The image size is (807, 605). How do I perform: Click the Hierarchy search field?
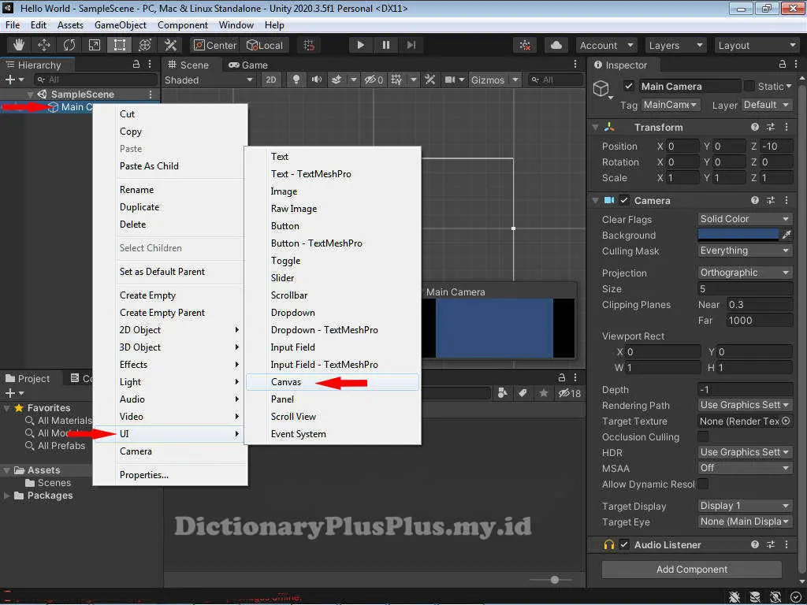coord(95,80)
